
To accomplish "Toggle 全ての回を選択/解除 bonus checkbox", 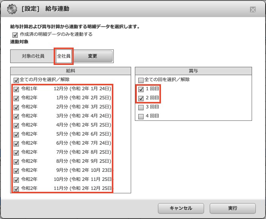I will (x=141, y=80).
